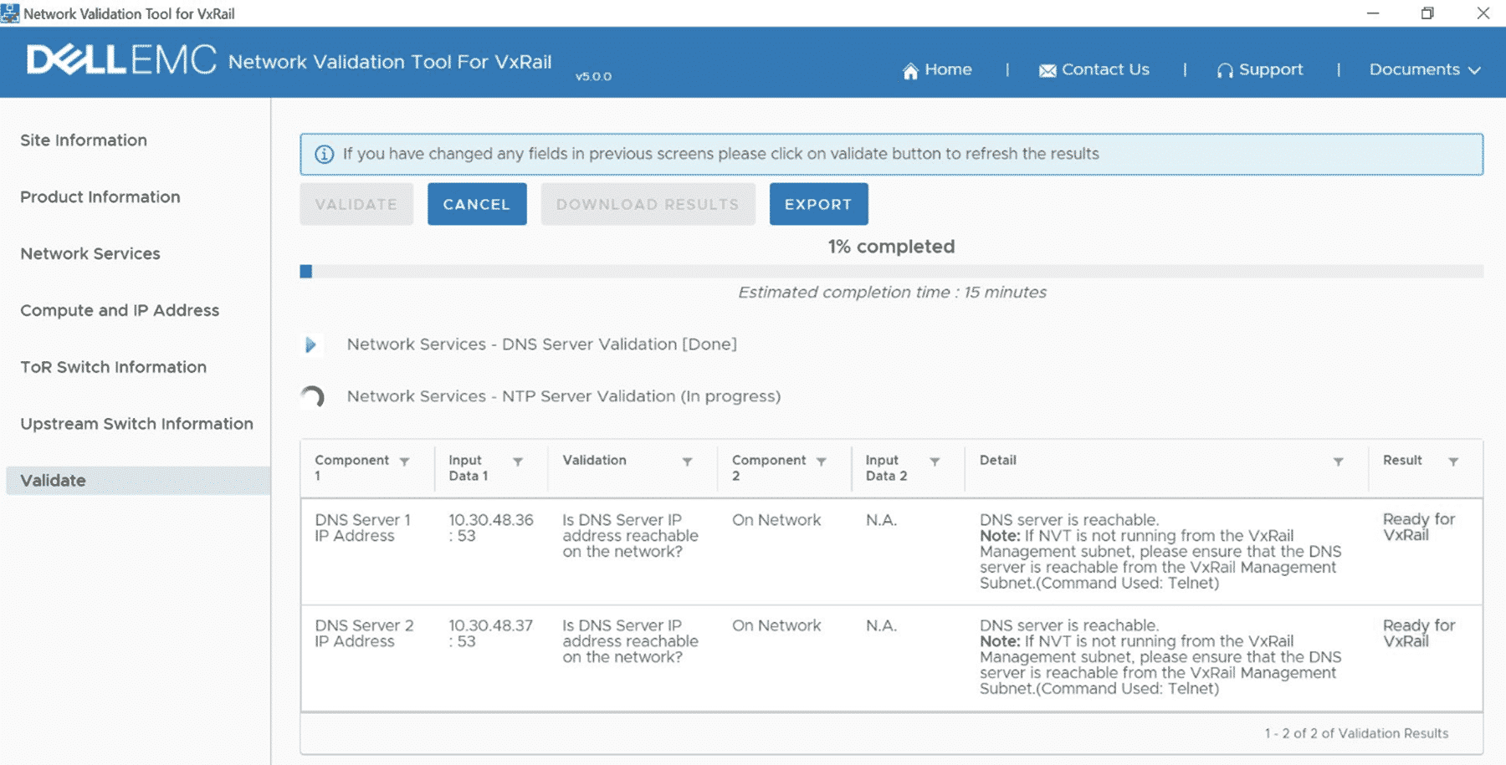This screenshot has width=1506, height=765.
Task: Select the Validate sidebar item
Action: 138,481
